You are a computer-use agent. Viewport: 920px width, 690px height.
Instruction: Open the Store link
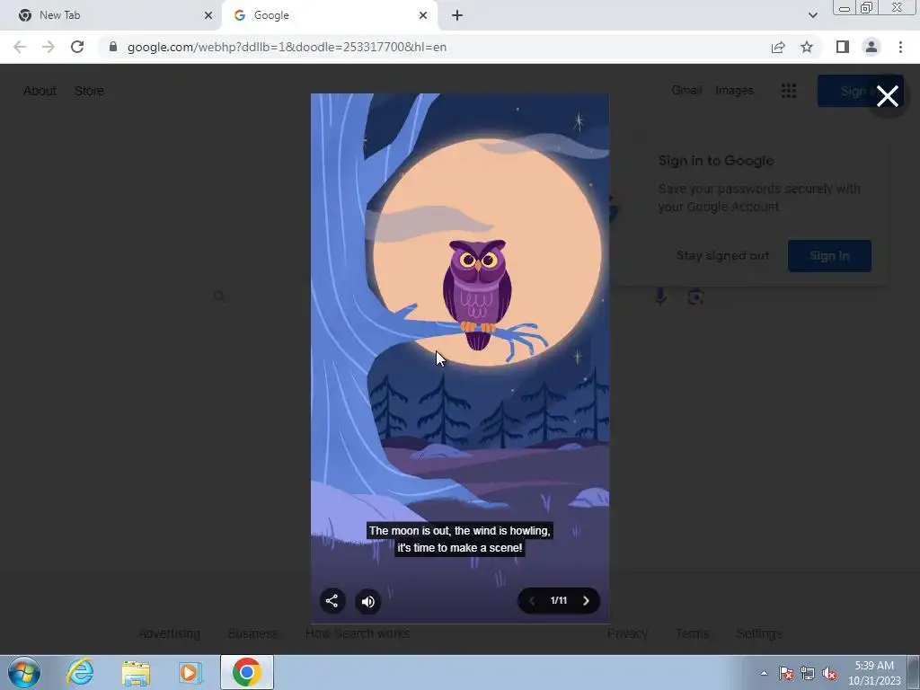[89, 91]
